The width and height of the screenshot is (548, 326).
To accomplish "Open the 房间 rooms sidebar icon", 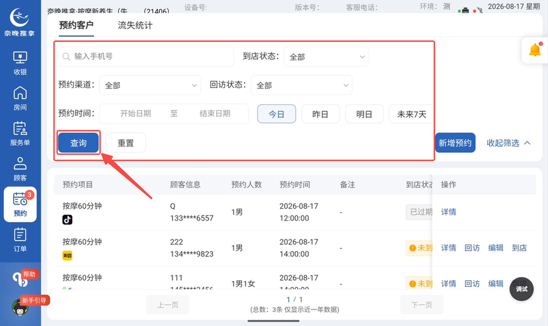I will coord(20,98).
